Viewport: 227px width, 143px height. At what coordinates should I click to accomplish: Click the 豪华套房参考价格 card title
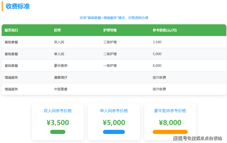(x=170, y=111)
